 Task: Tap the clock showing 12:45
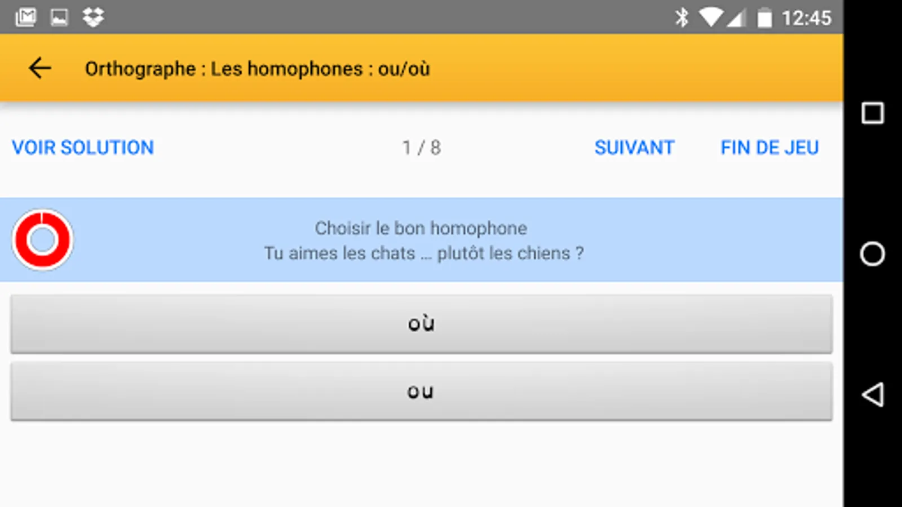(x=806, y=18)
